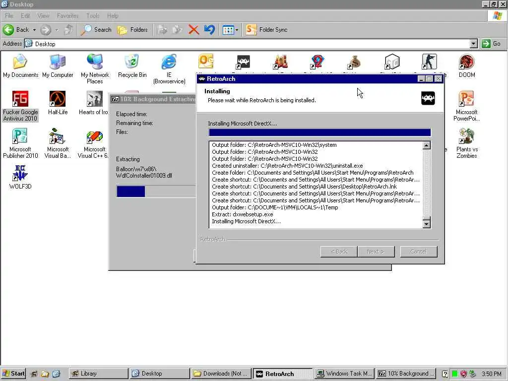
Task: Open the Edit menu
Action: click(x=25, y=15)
